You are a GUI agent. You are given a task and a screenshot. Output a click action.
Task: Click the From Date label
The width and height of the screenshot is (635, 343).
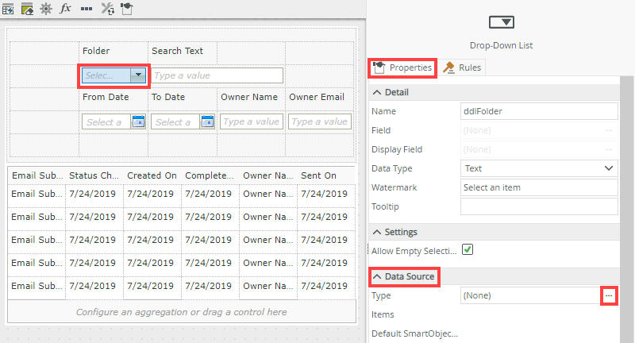106,97
